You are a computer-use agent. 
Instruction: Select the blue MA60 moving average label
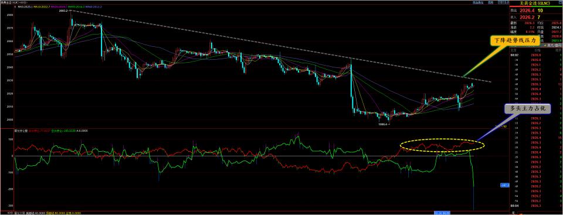[x=93, y=6]
